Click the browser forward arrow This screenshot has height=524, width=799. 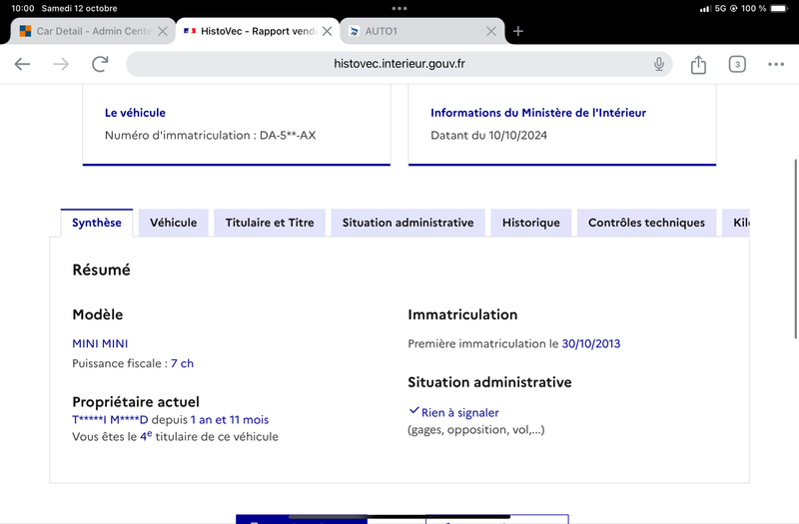click(61, 64)
